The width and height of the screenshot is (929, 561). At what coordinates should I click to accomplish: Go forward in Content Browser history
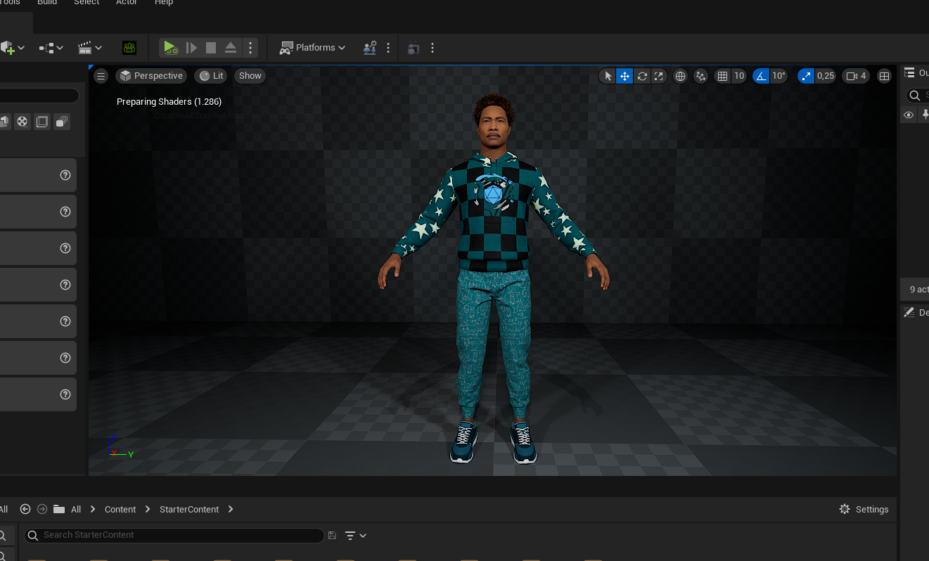(42, 509)
